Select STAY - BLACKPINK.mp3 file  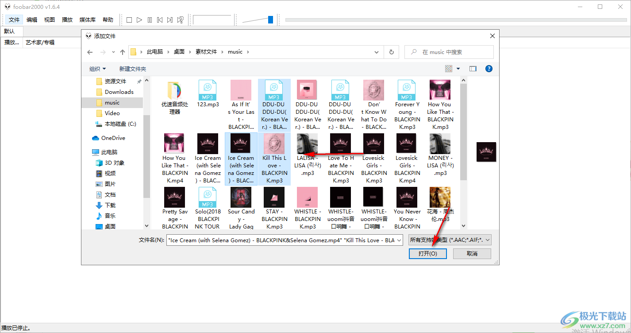pyautogui.click(x=274, y=208)
